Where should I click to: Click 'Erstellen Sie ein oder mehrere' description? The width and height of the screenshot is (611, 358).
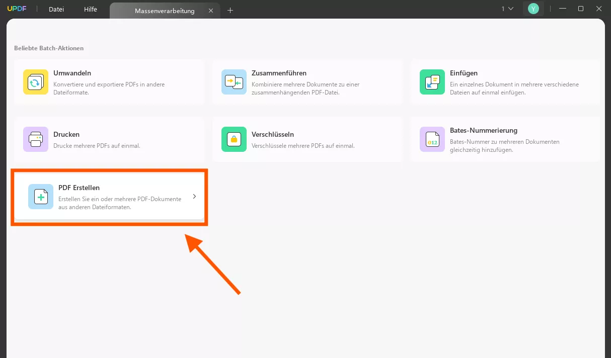[x=120, y=203]
